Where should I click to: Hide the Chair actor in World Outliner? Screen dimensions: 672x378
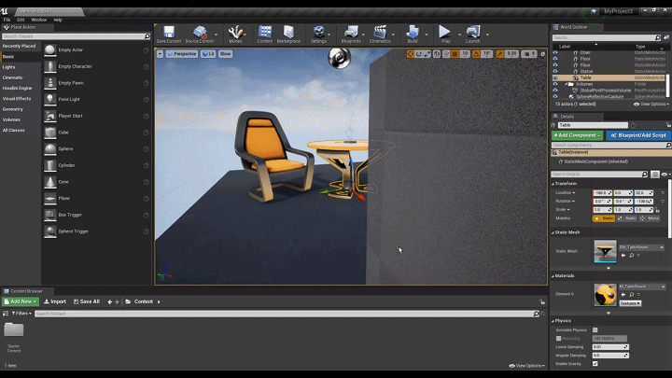[x=555, y=52]
